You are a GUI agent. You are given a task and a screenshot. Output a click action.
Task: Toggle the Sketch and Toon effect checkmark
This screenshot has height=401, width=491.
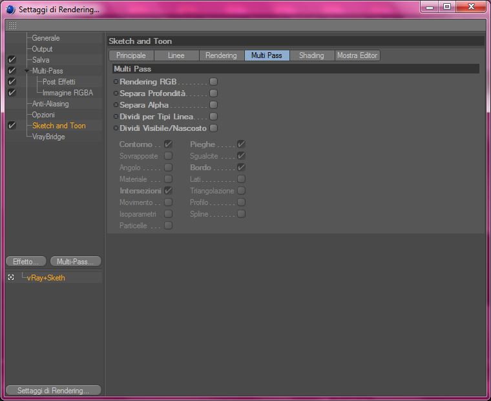(12, 126)
